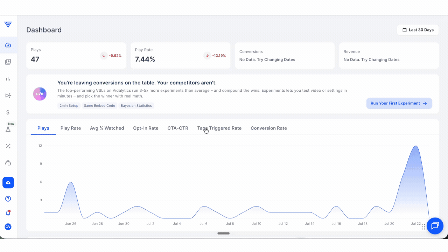This screenshot has width=448, height=252.
Task: Select the Conversion Rate tab
Action: point(269,128)
